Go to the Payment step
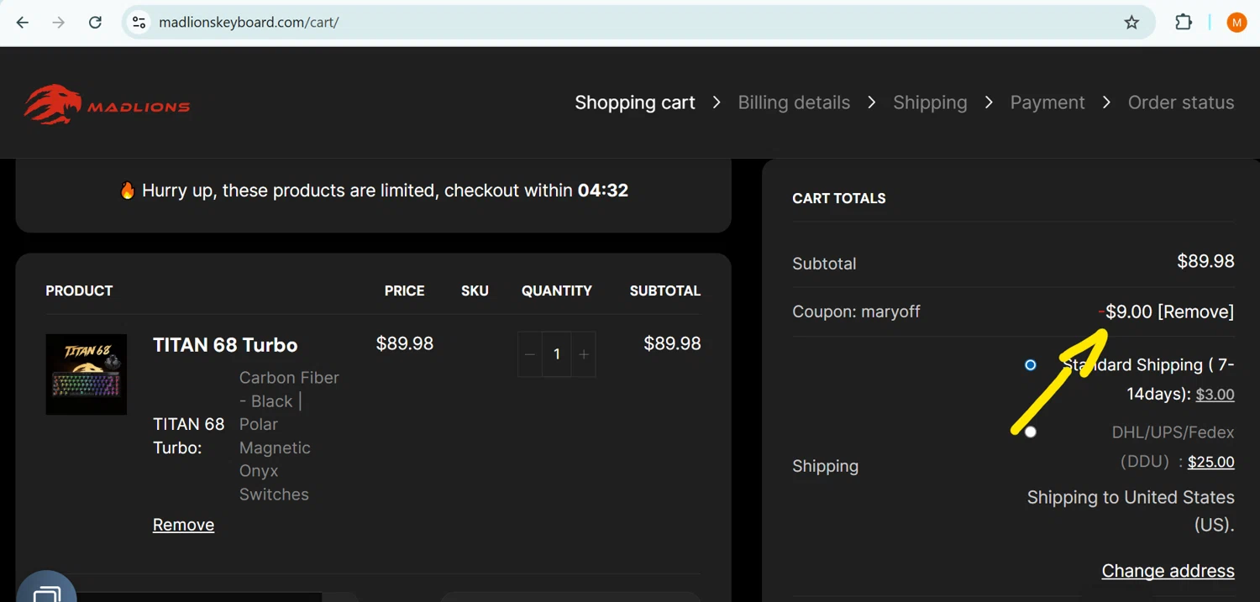 1047,102
